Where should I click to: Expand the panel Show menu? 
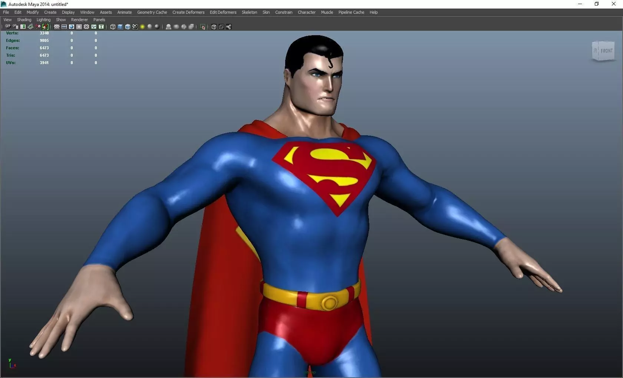pos(61,20)
